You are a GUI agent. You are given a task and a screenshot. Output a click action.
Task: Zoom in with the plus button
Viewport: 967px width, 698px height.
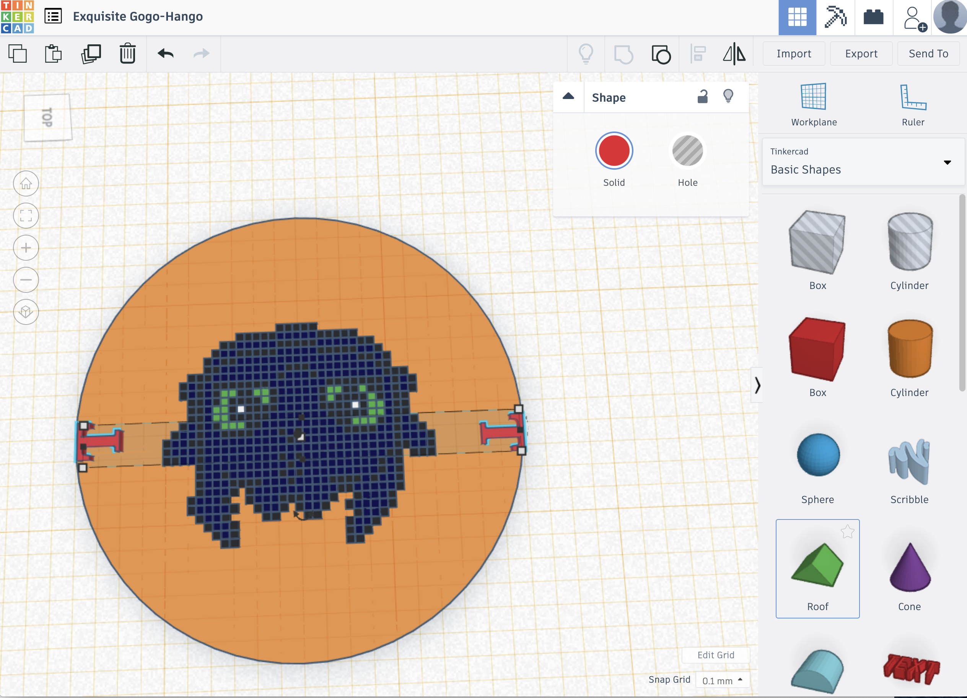point(26,248)
